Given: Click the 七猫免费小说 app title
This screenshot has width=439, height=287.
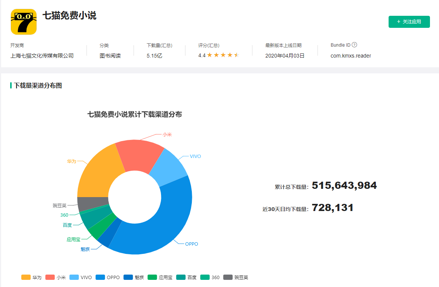Looking at the screenshot, I should (70, 15).
